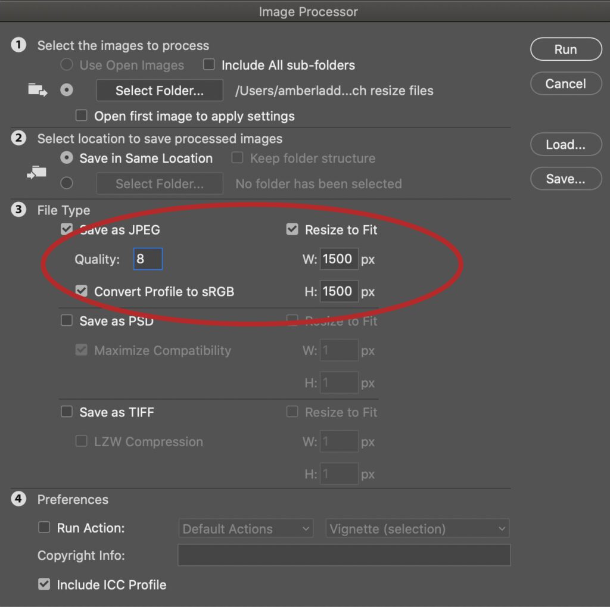Uncheck Include ICC Profile

coord(44,584)
